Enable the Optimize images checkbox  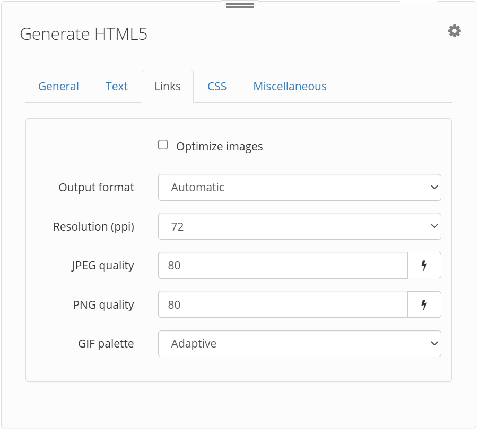(162, 144)
